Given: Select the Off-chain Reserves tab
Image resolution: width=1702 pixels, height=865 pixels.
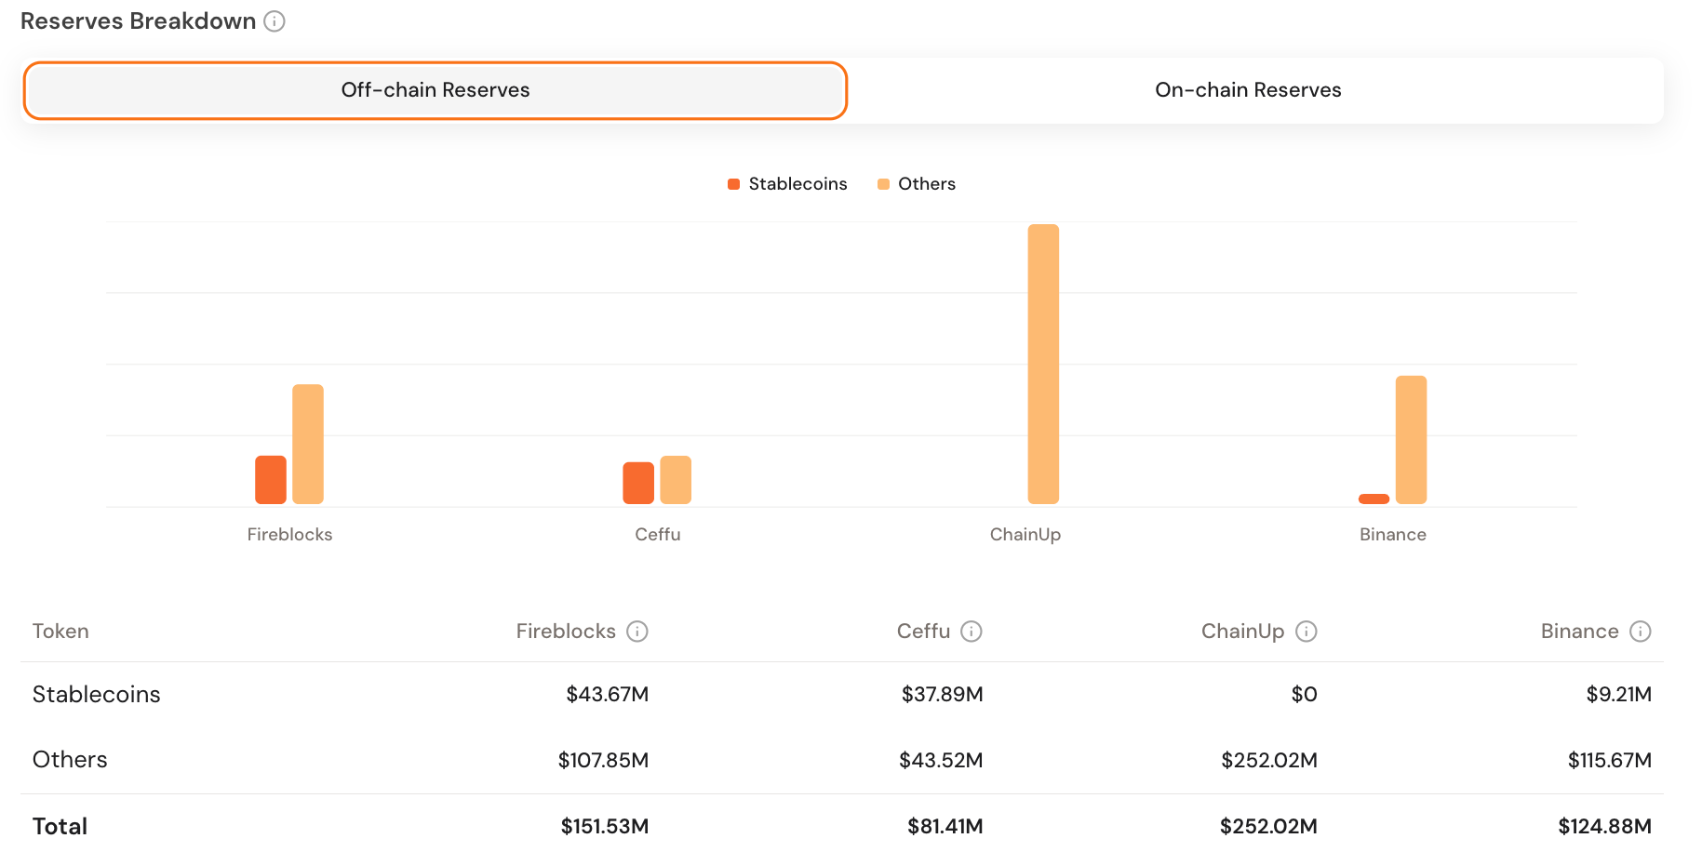Looking at the screenshot, I should coord(436,89).
